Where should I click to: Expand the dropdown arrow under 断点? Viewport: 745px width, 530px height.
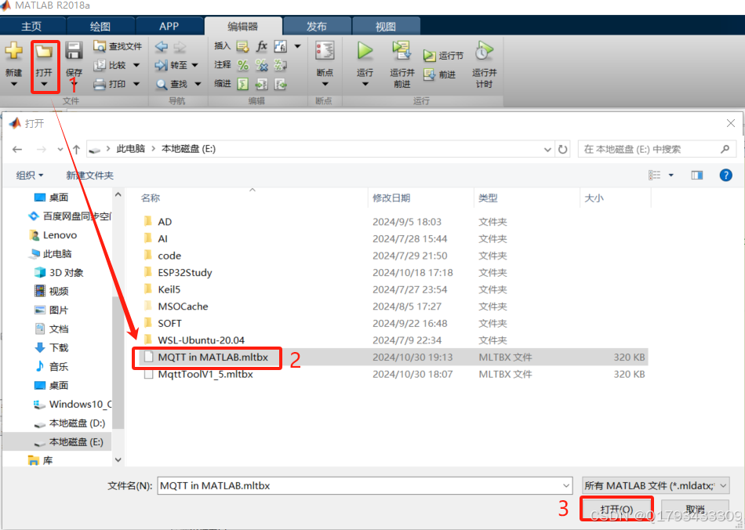coord(325,84)
